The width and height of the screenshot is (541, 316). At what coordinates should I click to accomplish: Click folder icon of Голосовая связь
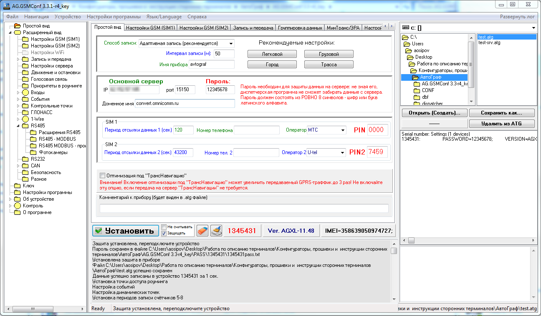pos(25,79)
